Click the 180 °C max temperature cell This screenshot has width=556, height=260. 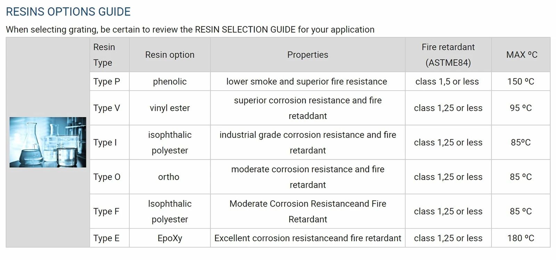pos(521,238)
